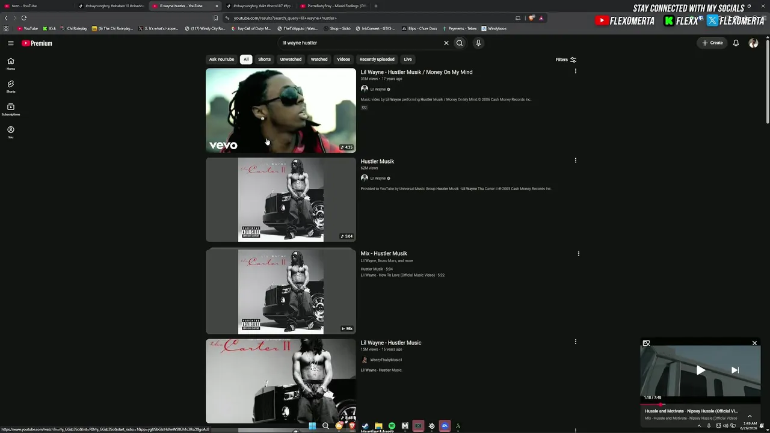Viewport: 770px width, 433px height.
Task: Seek using the miniplayer progress bar
Action: coord(701,405)
